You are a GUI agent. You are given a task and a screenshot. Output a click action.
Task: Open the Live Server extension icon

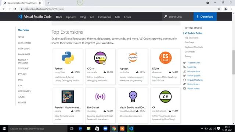100,96
